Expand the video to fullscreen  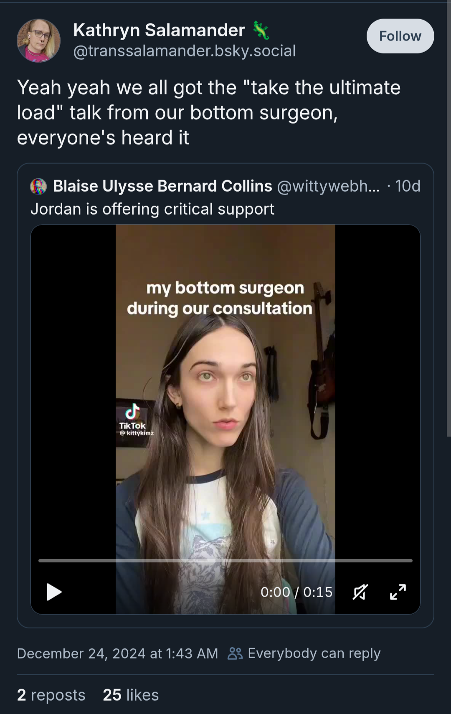coord(398,592)
